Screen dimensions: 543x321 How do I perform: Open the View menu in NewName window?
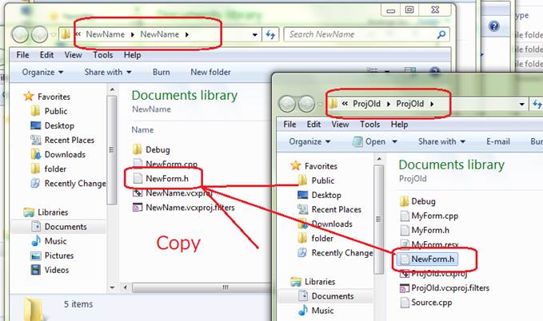click(x=73, y=55)
